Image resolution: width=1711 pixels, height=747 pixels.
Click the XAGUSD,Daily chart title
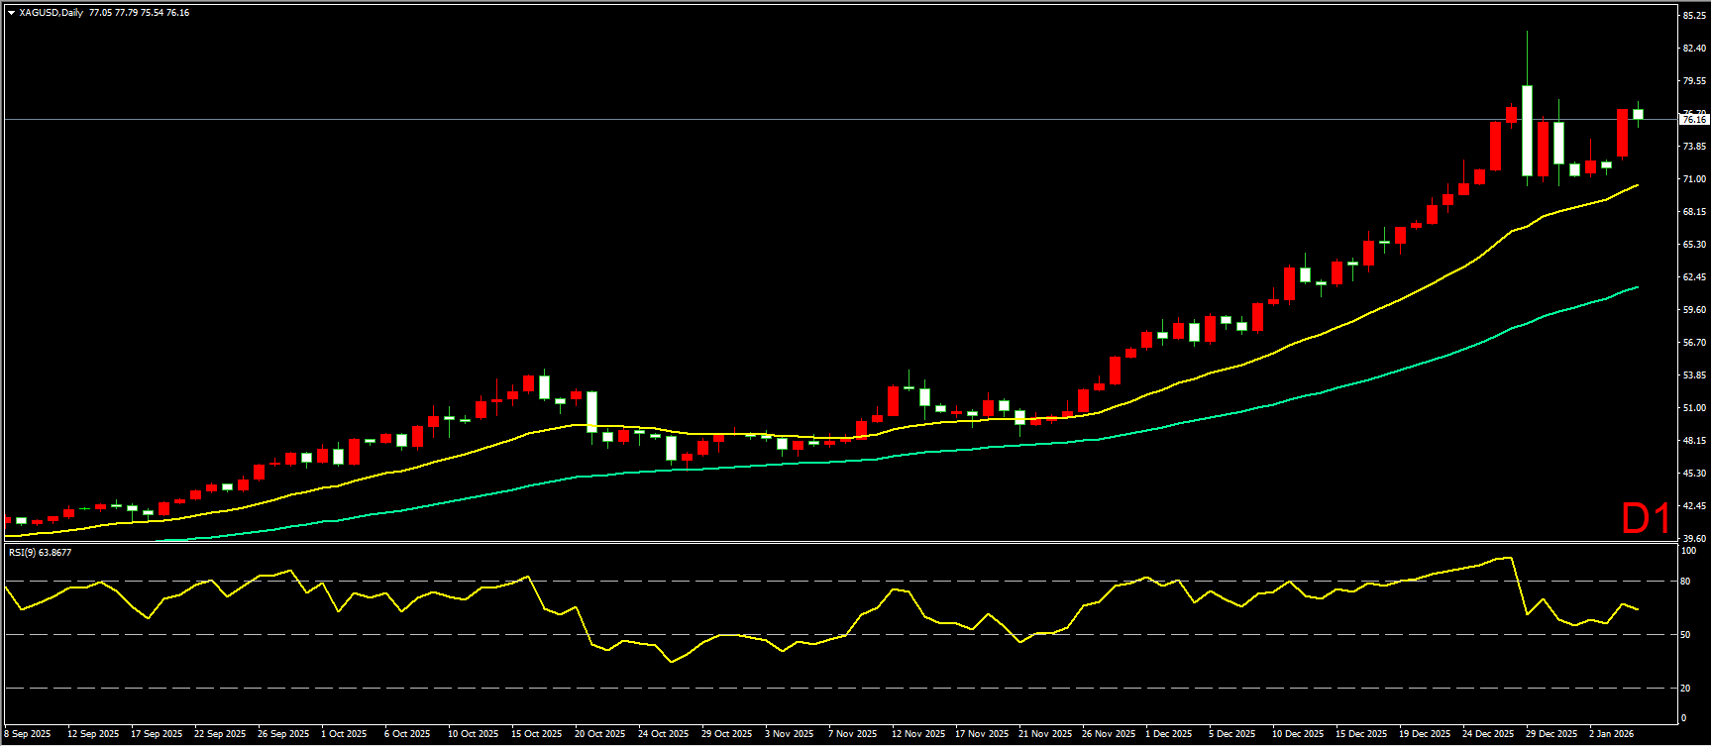click(x=51, y=13)
